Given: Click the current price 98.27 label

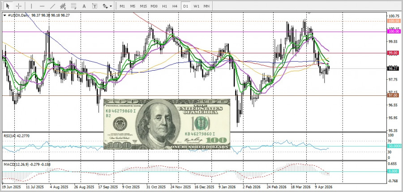Looking at the screenshot, I should click(393, 68).
